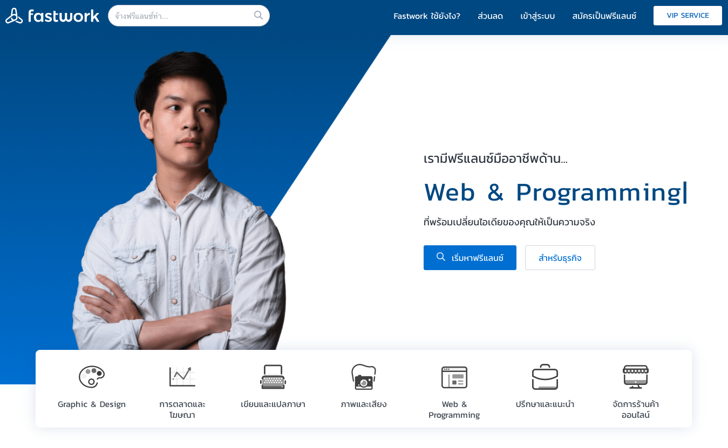728x448 pixels.
Task: Click the Graphic & Design category label
Action: tap(92, 404)
